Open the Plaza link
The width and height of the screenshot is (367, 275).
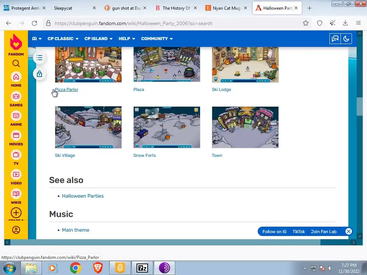(139, 89)
